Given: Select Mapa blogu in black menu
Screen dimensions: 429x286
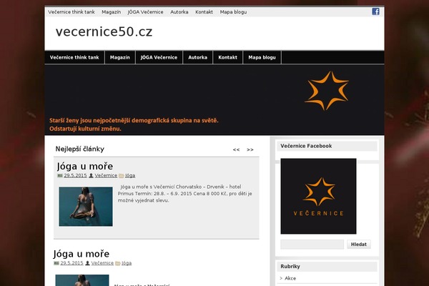Looking at the screenshot, I should pyautogui.click(x=262, y=57).
